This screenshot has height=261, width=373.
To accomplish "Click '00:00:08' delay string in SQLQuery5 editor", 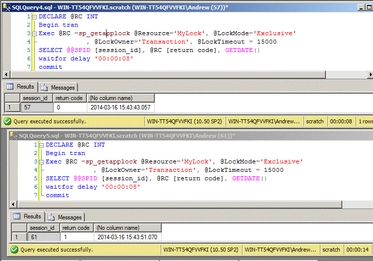I will pos(121,187).
